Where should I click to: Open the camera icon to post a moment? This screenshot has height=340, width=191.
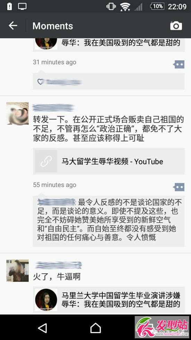coord(176,26)
